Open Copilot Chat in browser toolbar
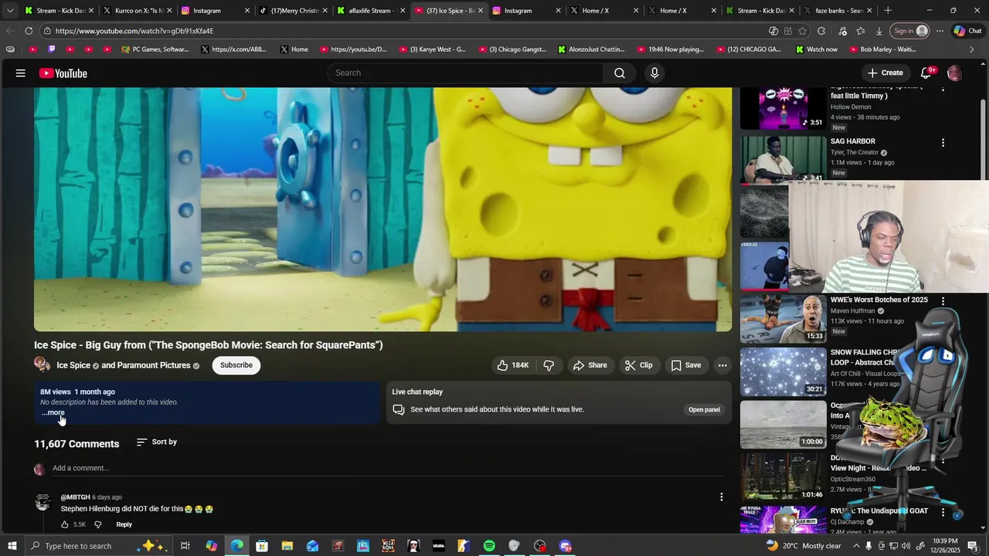 click(967, 31)
